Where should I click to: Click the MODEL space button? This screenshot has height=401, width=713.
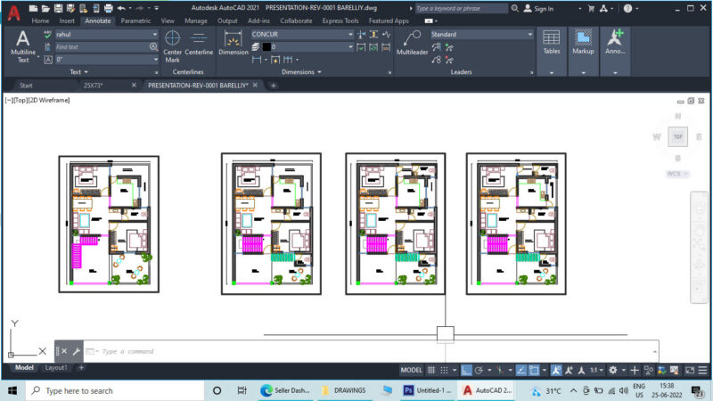click(x=411, y=370)
